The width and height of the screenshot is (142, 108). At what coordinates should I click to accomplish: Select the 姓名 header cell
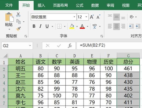(x=20, y=62)
